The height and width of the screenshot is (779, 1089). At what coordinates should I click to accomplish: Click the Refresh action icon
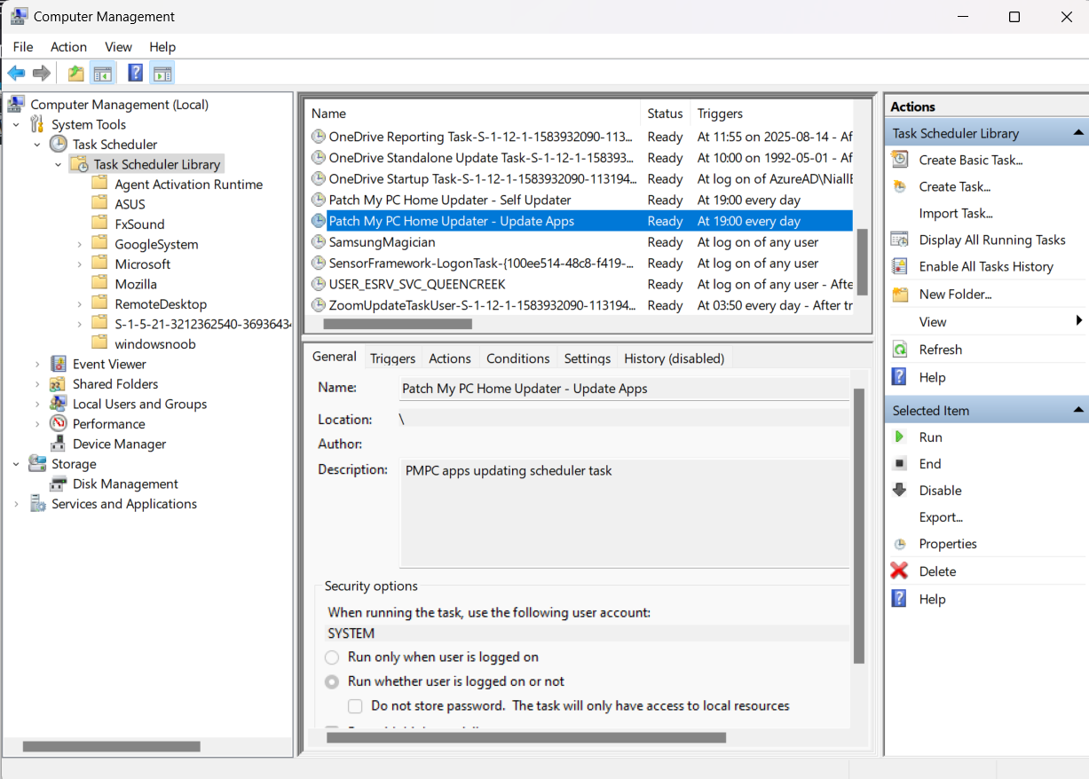899,350
